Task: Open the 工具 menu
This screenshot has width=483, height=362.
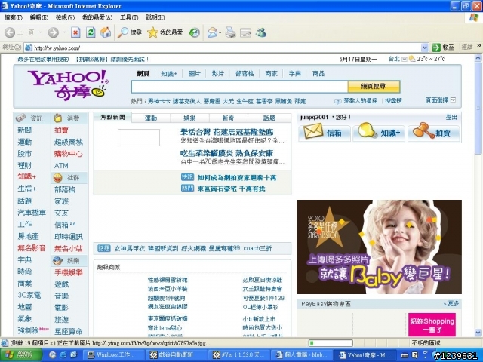Action: pyautogui.click(x=129, y=17)
